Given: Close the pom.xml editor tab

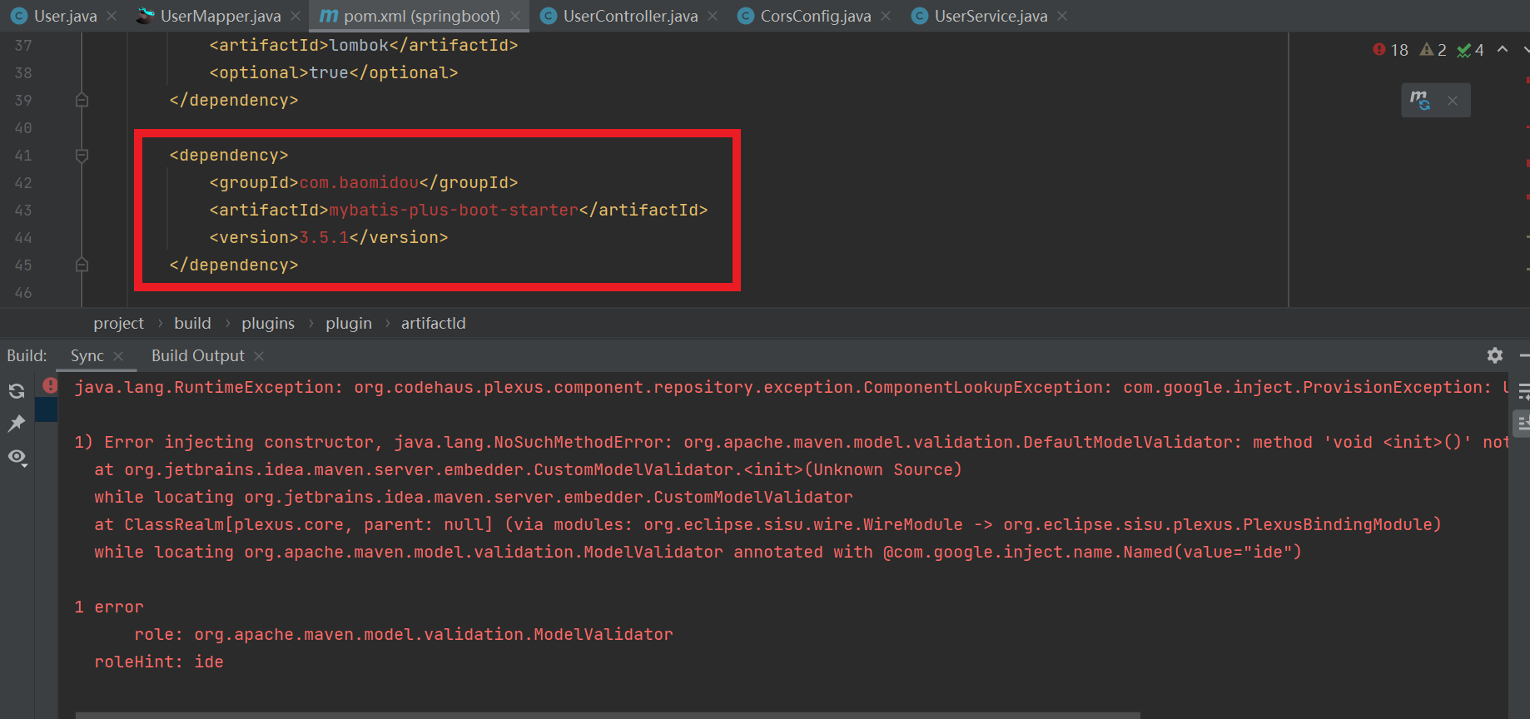Looking at the screenshot, I should 515,16.
